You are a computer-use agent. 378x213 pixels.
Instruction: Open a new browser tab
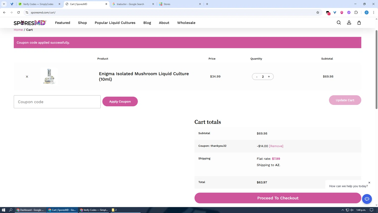click(207, 4)
